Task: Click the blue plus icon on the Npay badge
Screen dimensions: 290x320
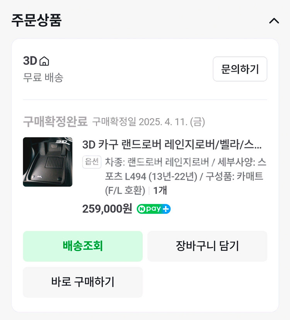Action: click(x=166, y=209)
